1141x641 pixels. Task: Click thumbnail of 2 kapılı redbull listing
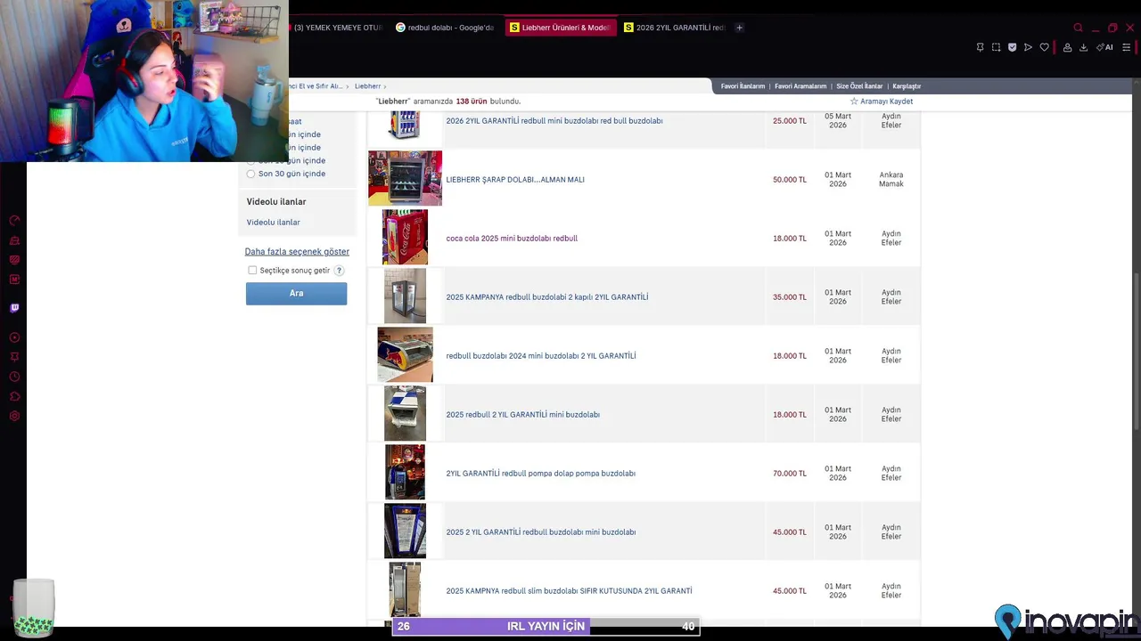[406, 296]
